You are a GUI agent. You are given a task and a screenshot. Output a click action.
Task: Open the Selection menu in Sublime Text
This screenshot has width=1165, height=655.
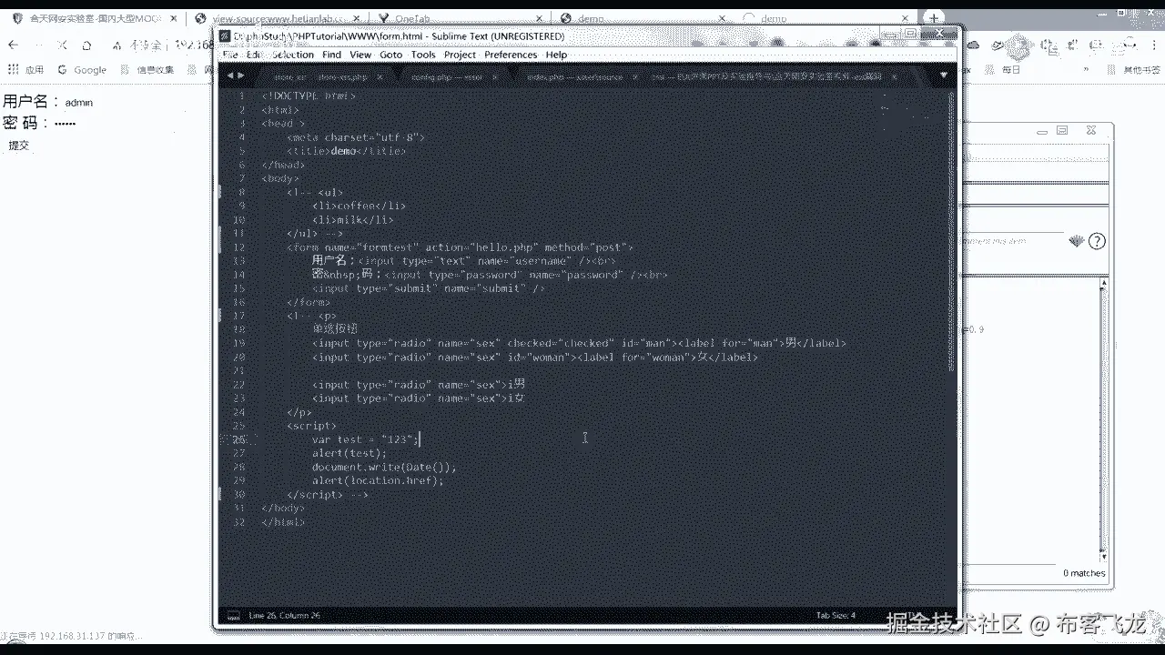pos(292,55)
